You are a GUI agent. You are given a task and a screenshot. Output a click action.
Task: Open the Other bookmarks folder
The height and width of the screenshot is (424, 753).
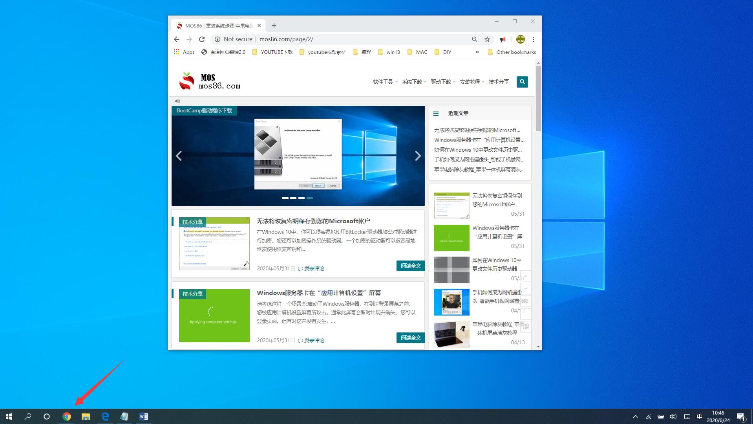[x=512, y=52]
